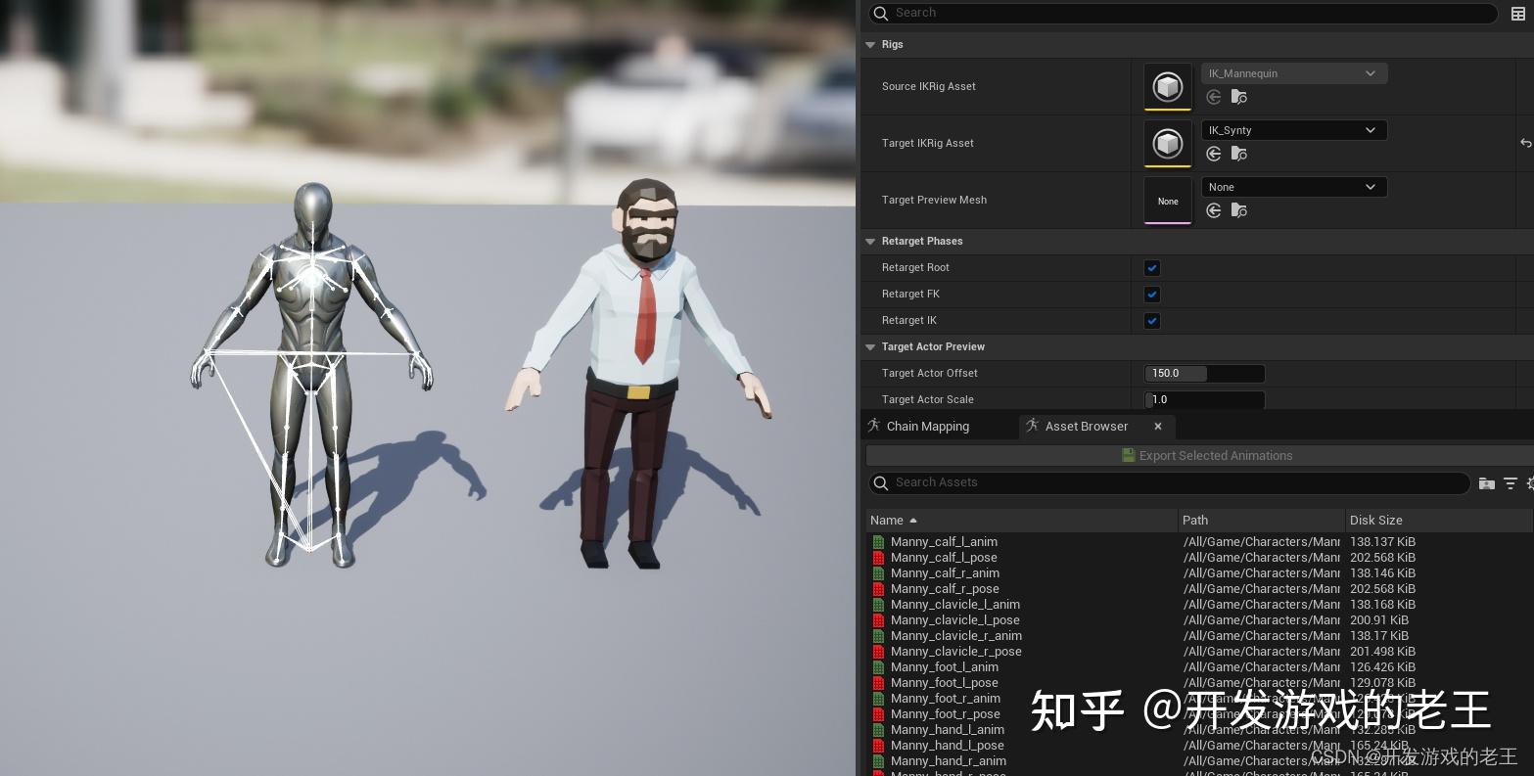The height and width of the screenshot is (776, 1534).
Task: Open Browse folder icon under Target Preview Mesh
Action: (1239, 210)
